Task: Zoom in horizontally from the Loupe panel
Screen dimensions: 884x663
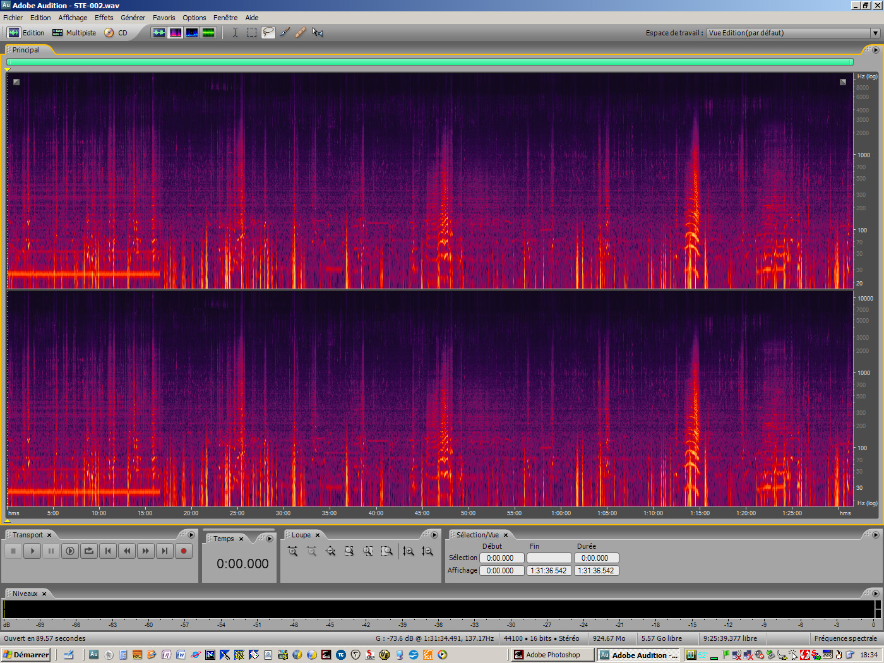Action: (292, 551)
